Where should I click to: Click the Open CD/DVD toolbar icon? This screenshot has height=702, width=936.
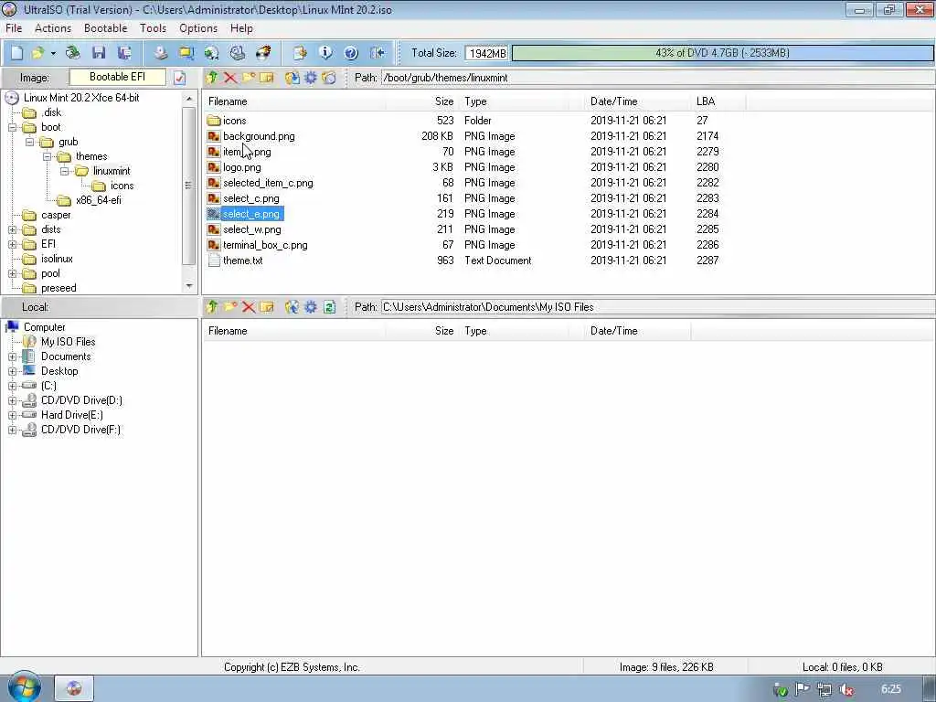point(73,53)
